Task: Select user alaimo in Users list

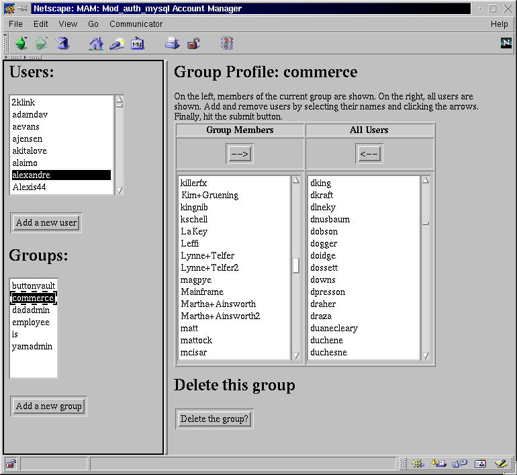Action: [61, 163]
